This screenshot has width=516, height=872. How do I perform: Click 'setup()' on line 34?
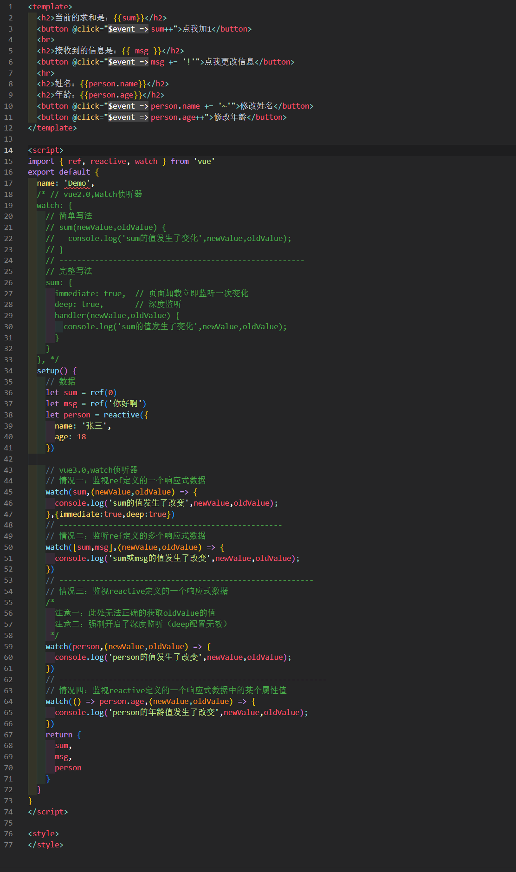pyautogui.click(x=52, y=371)
